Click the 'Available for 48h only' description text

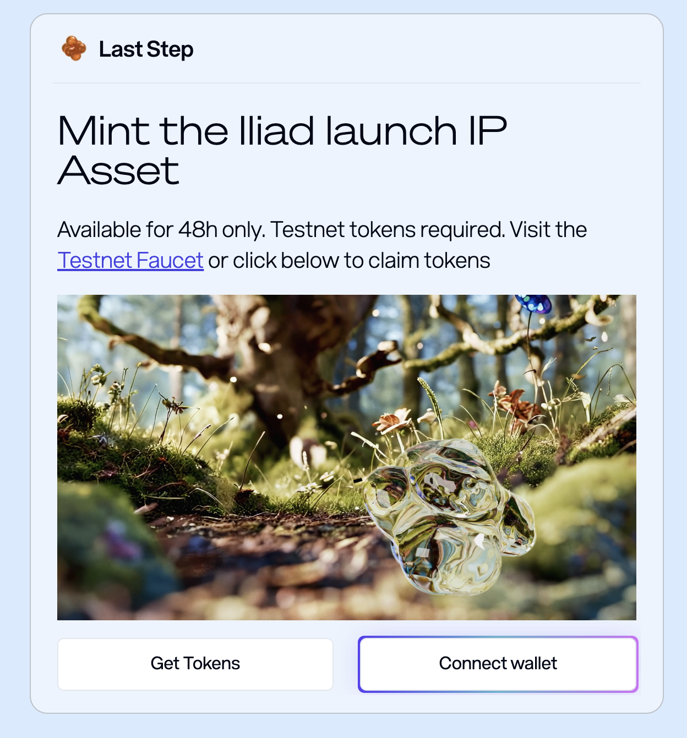[x=161, y=229]
